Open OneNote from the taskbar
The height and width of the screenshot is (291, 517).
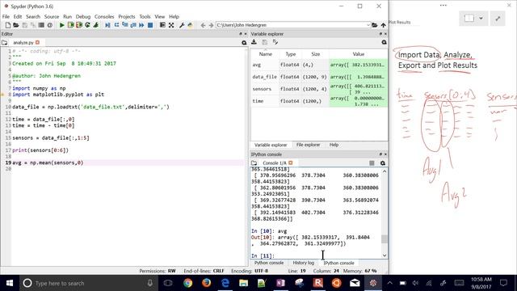pos(280,283)
